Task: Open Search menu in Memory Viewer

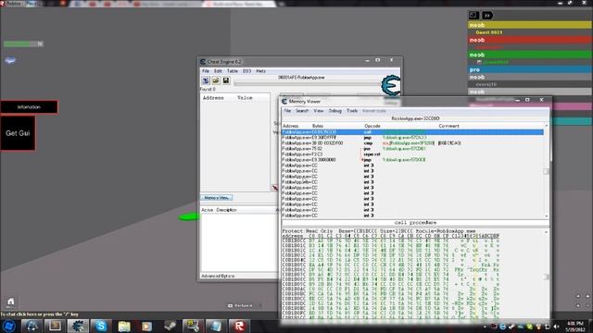Action: (x=302, y=111)
